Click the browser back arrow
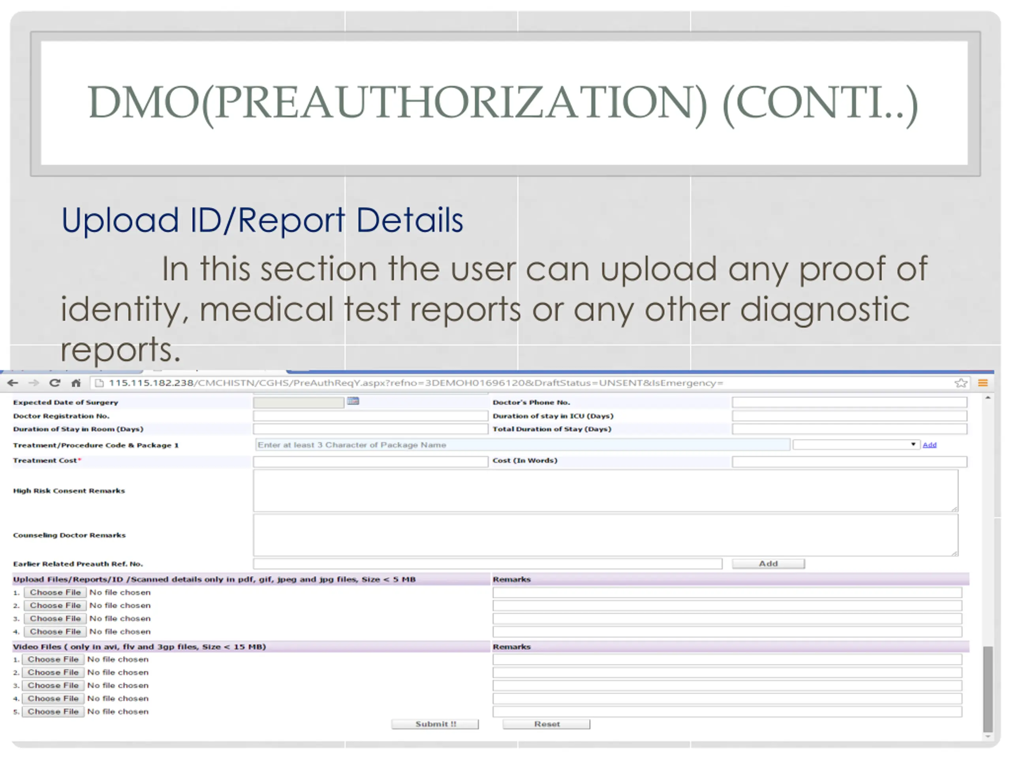Screen dimensions: 1011x758 13,383
